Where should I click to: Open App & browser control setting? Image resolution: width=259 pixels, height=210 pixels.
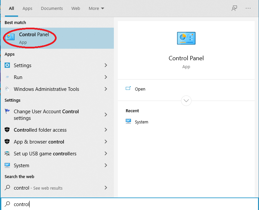(x=57, y=142)
